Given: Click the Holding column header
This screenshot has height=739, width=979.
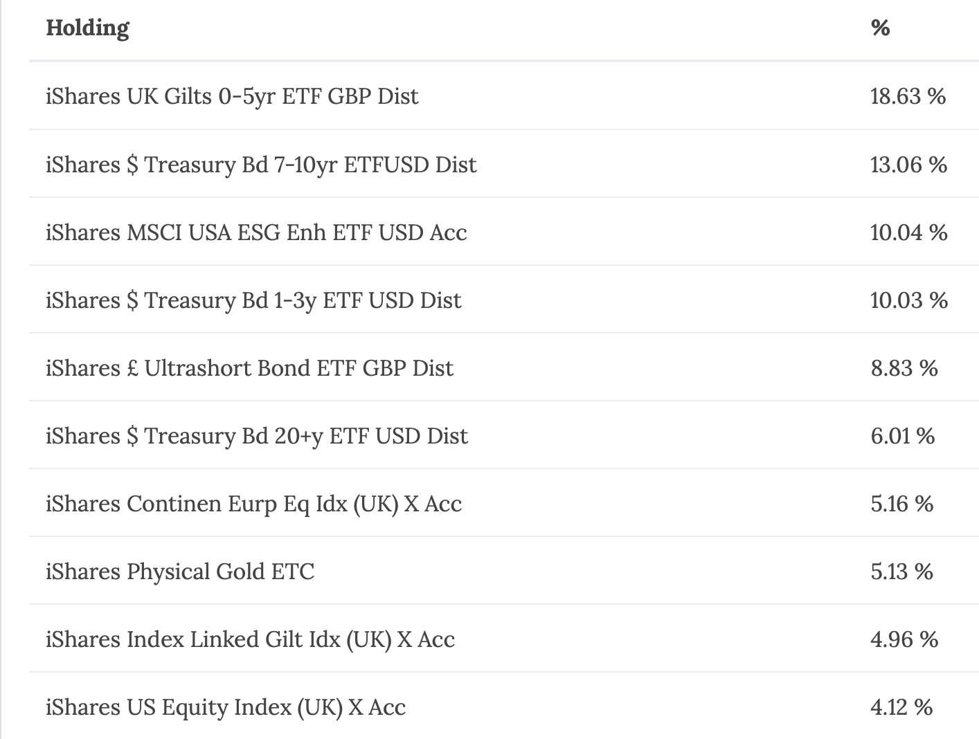Looking at the screenshot, I should [x=87, y=28].
